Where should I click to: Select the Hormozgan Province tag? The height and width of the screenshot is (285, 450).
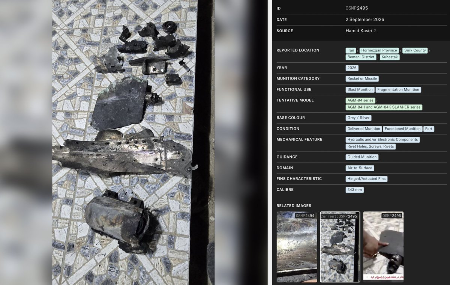[x=380, y=50]
